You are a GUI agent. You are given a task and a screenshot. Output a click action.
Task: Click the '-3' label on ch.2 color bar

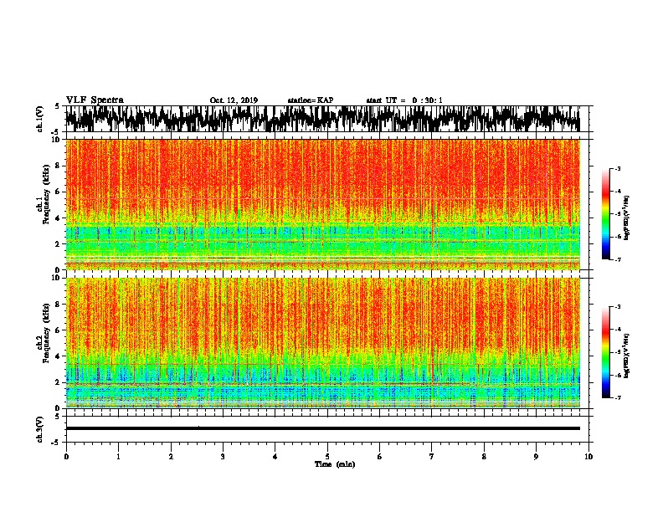point(617,307)
